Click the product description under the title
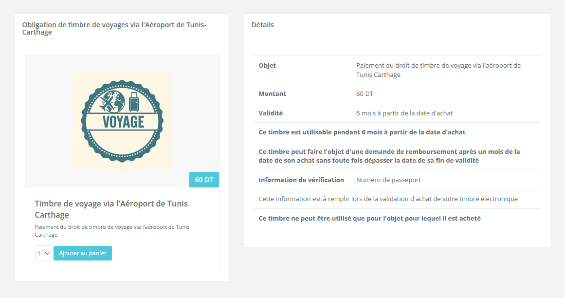The width and height of the screenshot is (565, 298). point(112,231)
